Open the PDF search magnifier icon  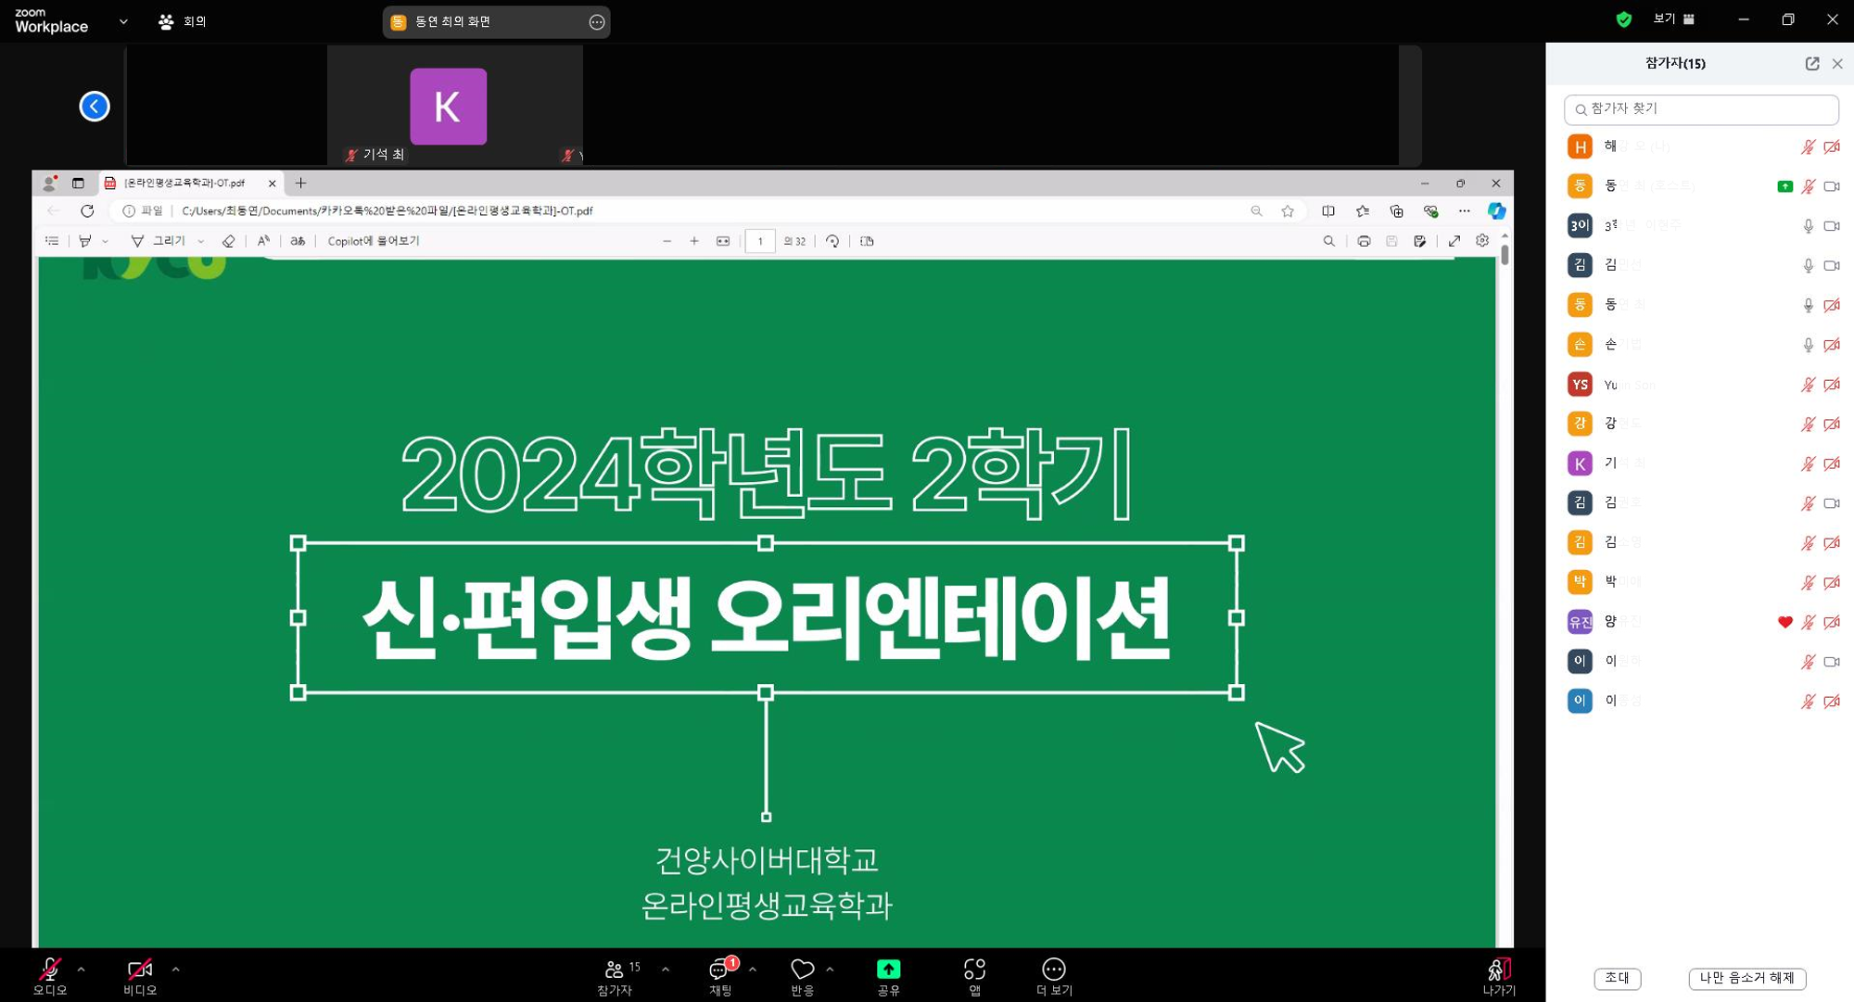pos(1328,241)
